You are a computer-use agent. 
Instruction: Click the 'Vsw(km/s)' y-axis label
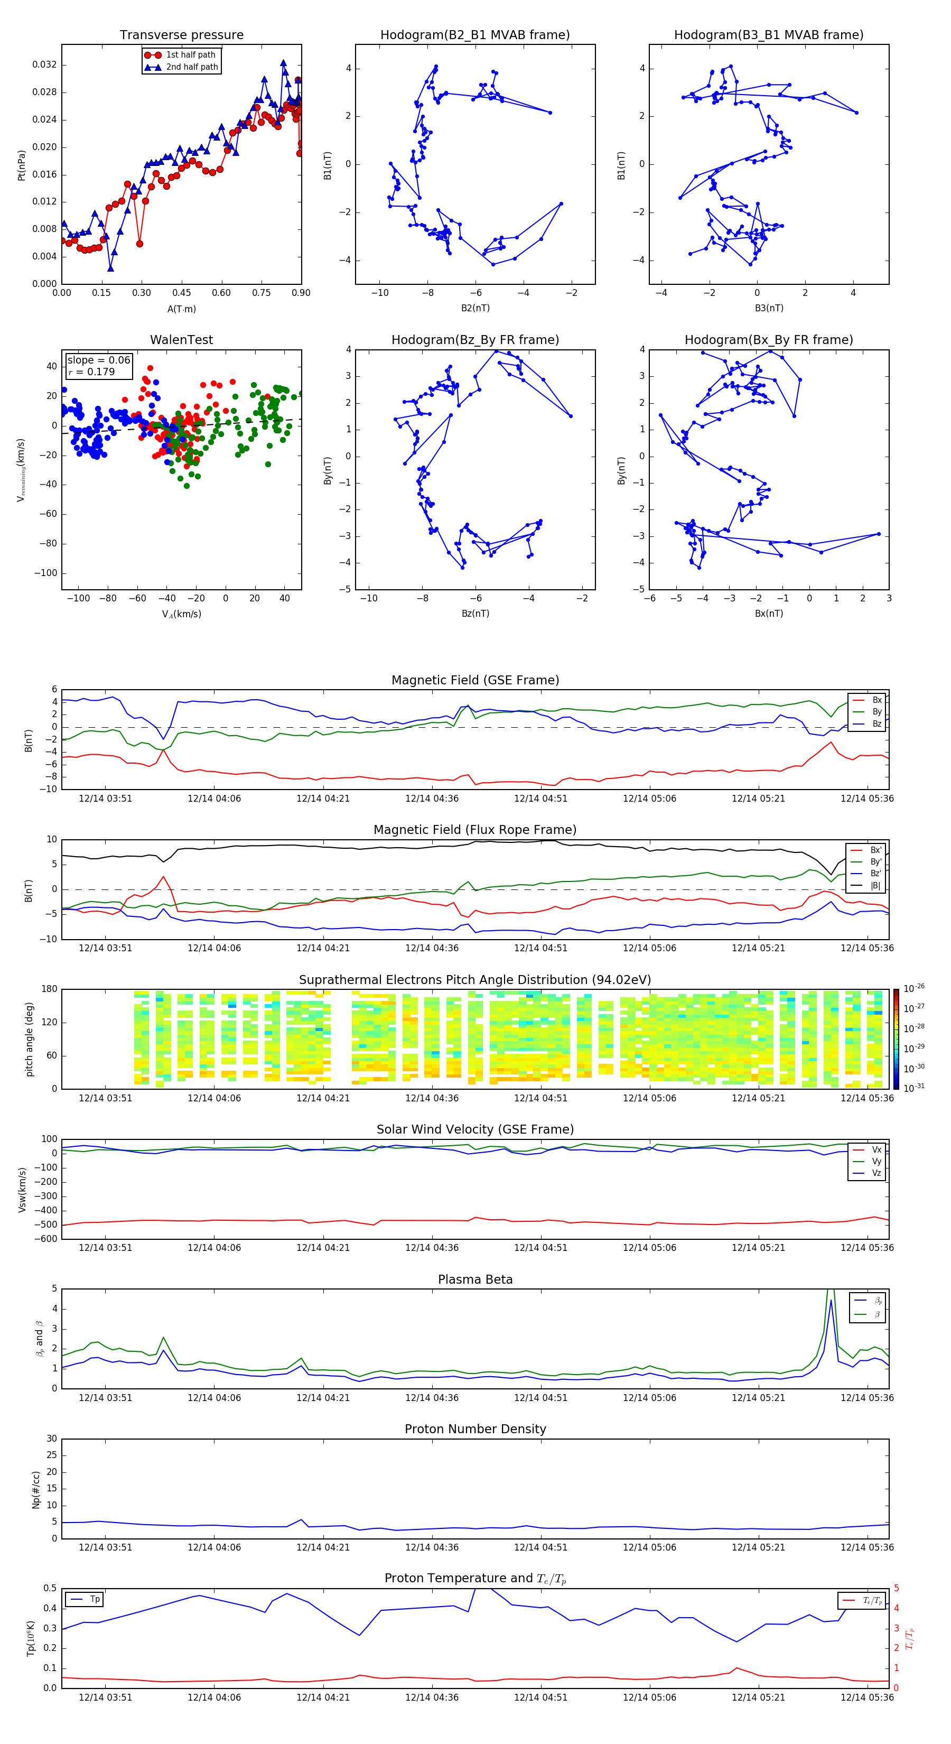(21, 1190)
